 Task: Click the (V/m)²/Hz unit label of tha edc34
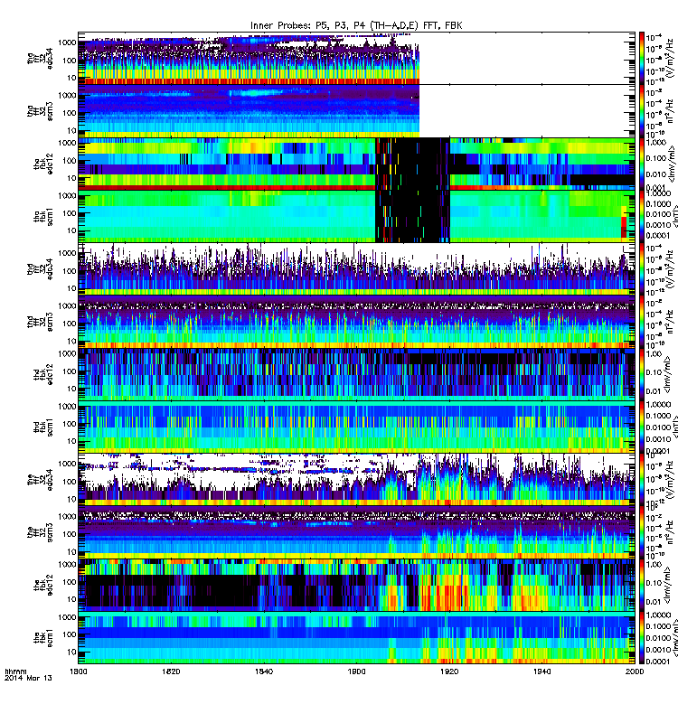click(x=672, y=58)
